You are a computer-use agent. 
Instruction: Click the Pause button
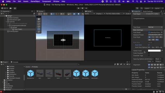(82, 8)
